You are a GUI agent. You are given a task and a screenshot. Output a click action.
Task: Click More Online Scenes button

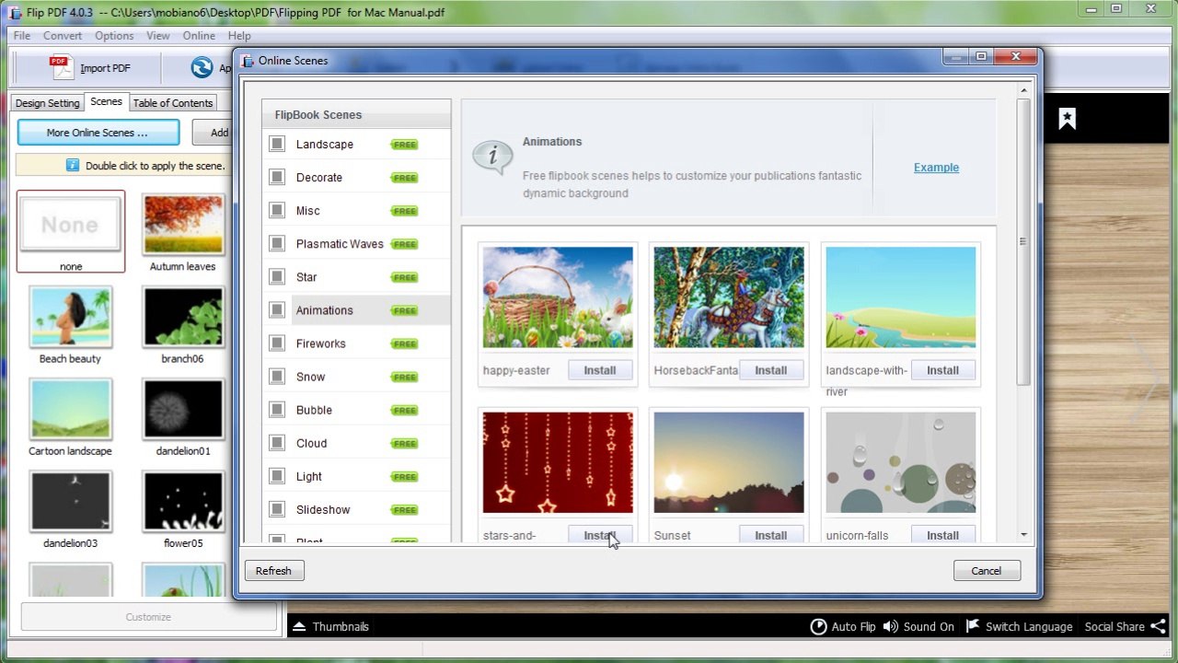pos(98,133)
